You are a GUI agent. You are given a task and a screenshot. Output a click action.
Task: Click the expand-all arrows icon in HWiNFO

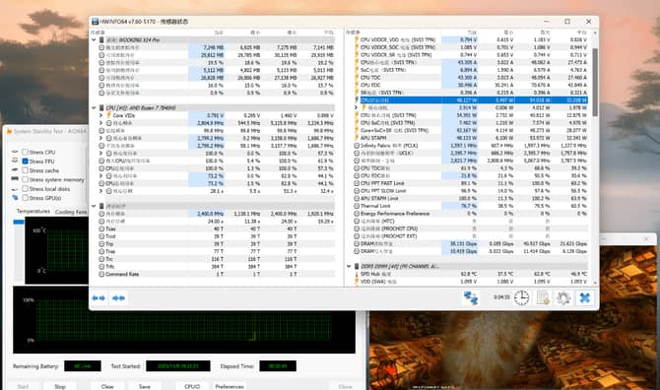(99, 297)
